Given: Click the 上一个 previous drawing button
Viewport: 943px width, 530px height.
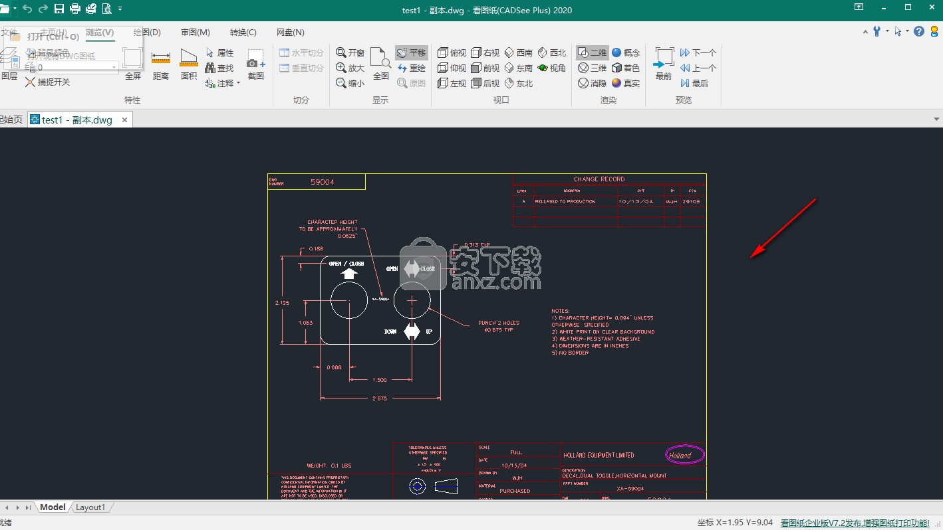Looking at the screenshot, I should point(698,68).
